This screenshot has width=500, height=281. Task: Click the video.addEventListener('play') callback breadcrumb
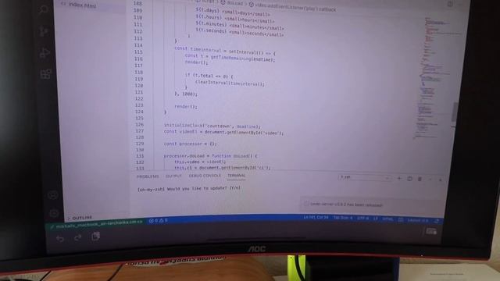(292, 7)
